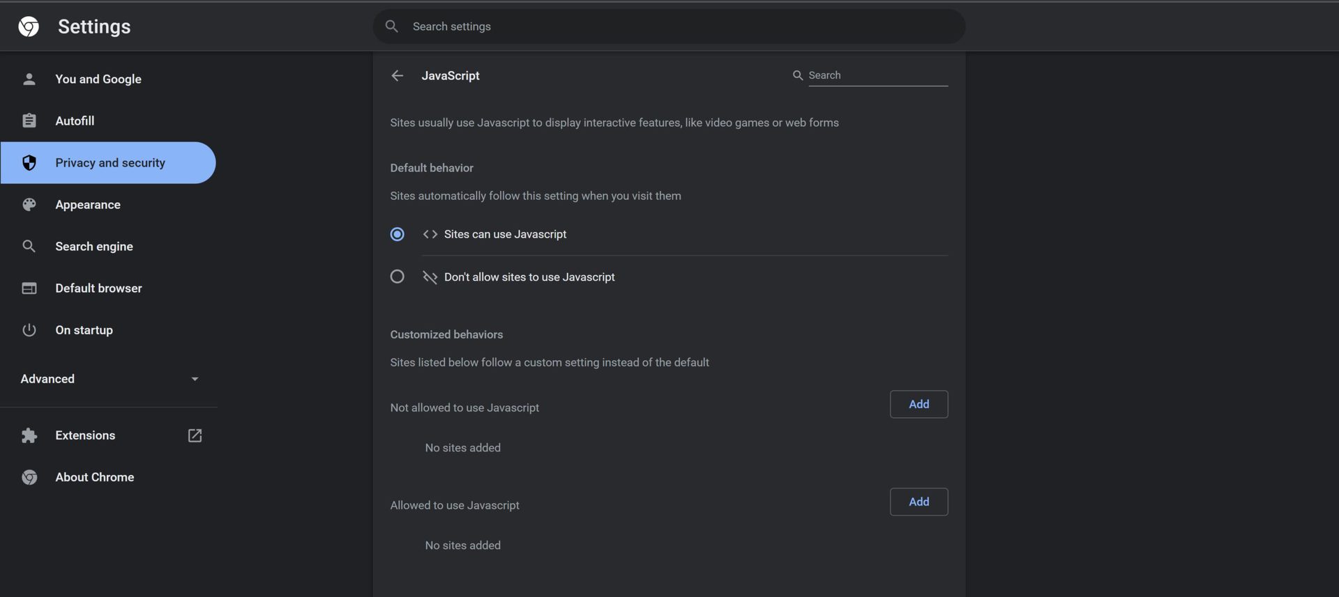The height and width of the screenshot is (597, 1339).
Task: Focus the Search settings field
Action: coord(669,26)
